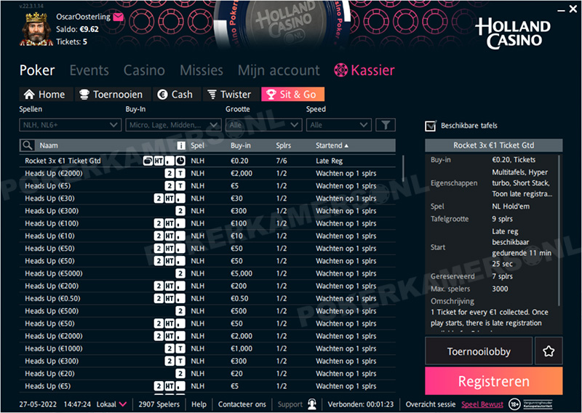Open the Kassier cashier tab
The width and height of the screenshot is (582, 413).
pos(364,70)
